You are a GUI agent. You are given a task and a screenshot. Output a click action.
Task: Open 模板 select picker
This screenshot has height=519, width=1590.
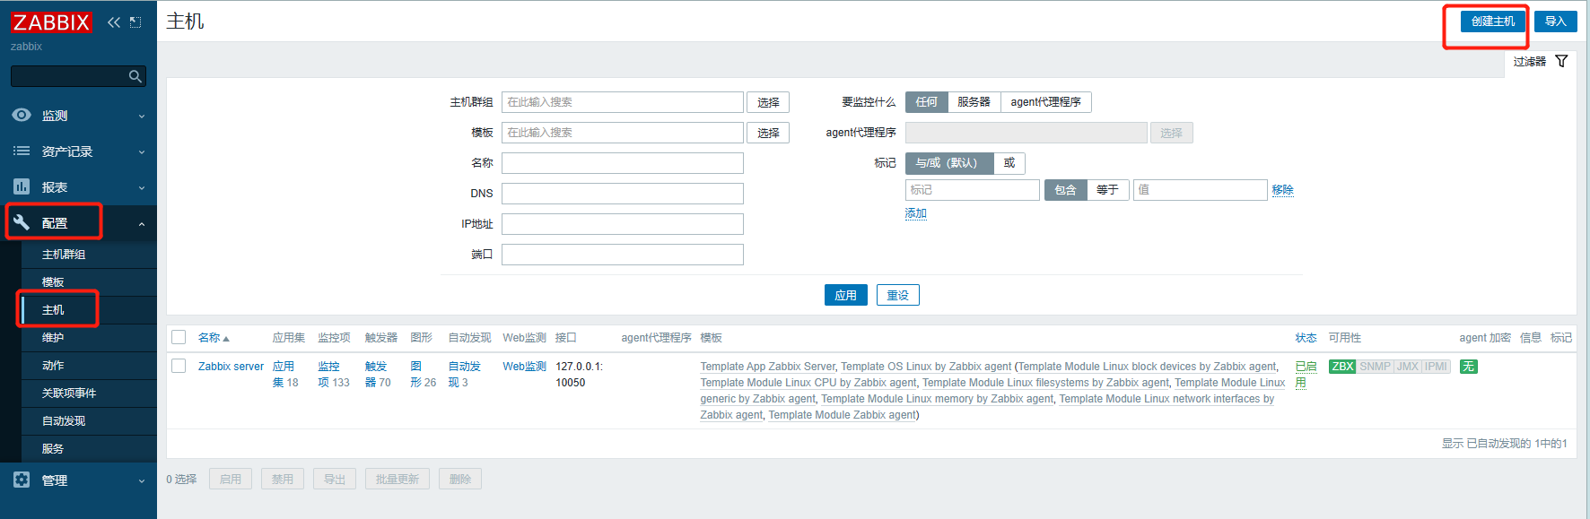click(768, 133)
